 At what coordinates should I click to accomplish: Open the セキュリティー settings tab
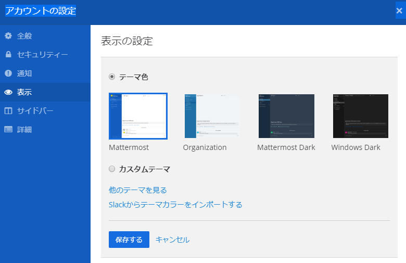pyautogui.click(x=45, y=54)
